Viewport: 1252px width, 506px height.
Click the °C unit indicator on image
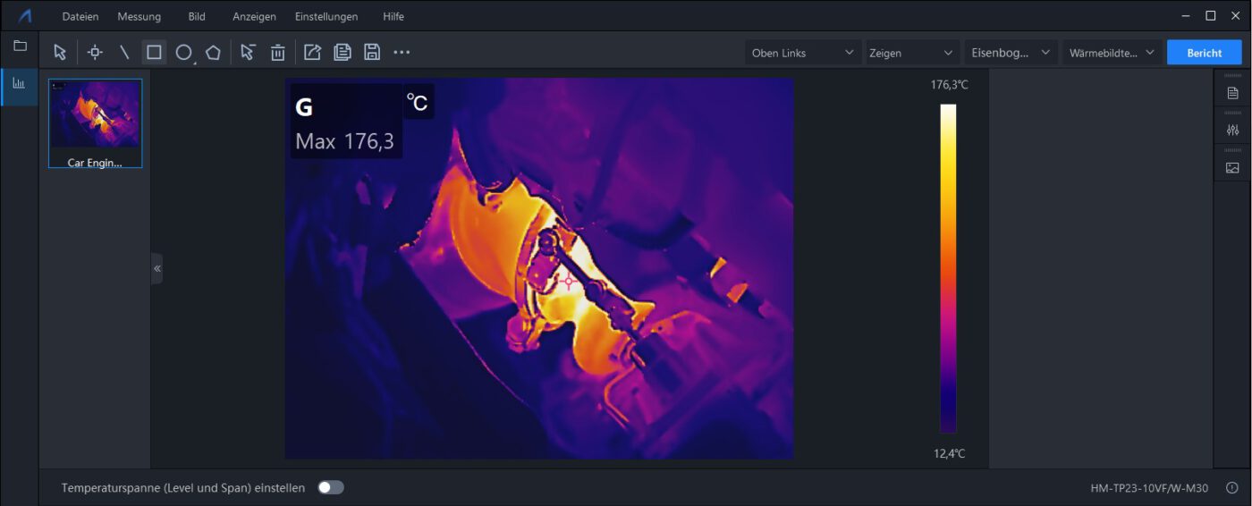coord(418,102)
